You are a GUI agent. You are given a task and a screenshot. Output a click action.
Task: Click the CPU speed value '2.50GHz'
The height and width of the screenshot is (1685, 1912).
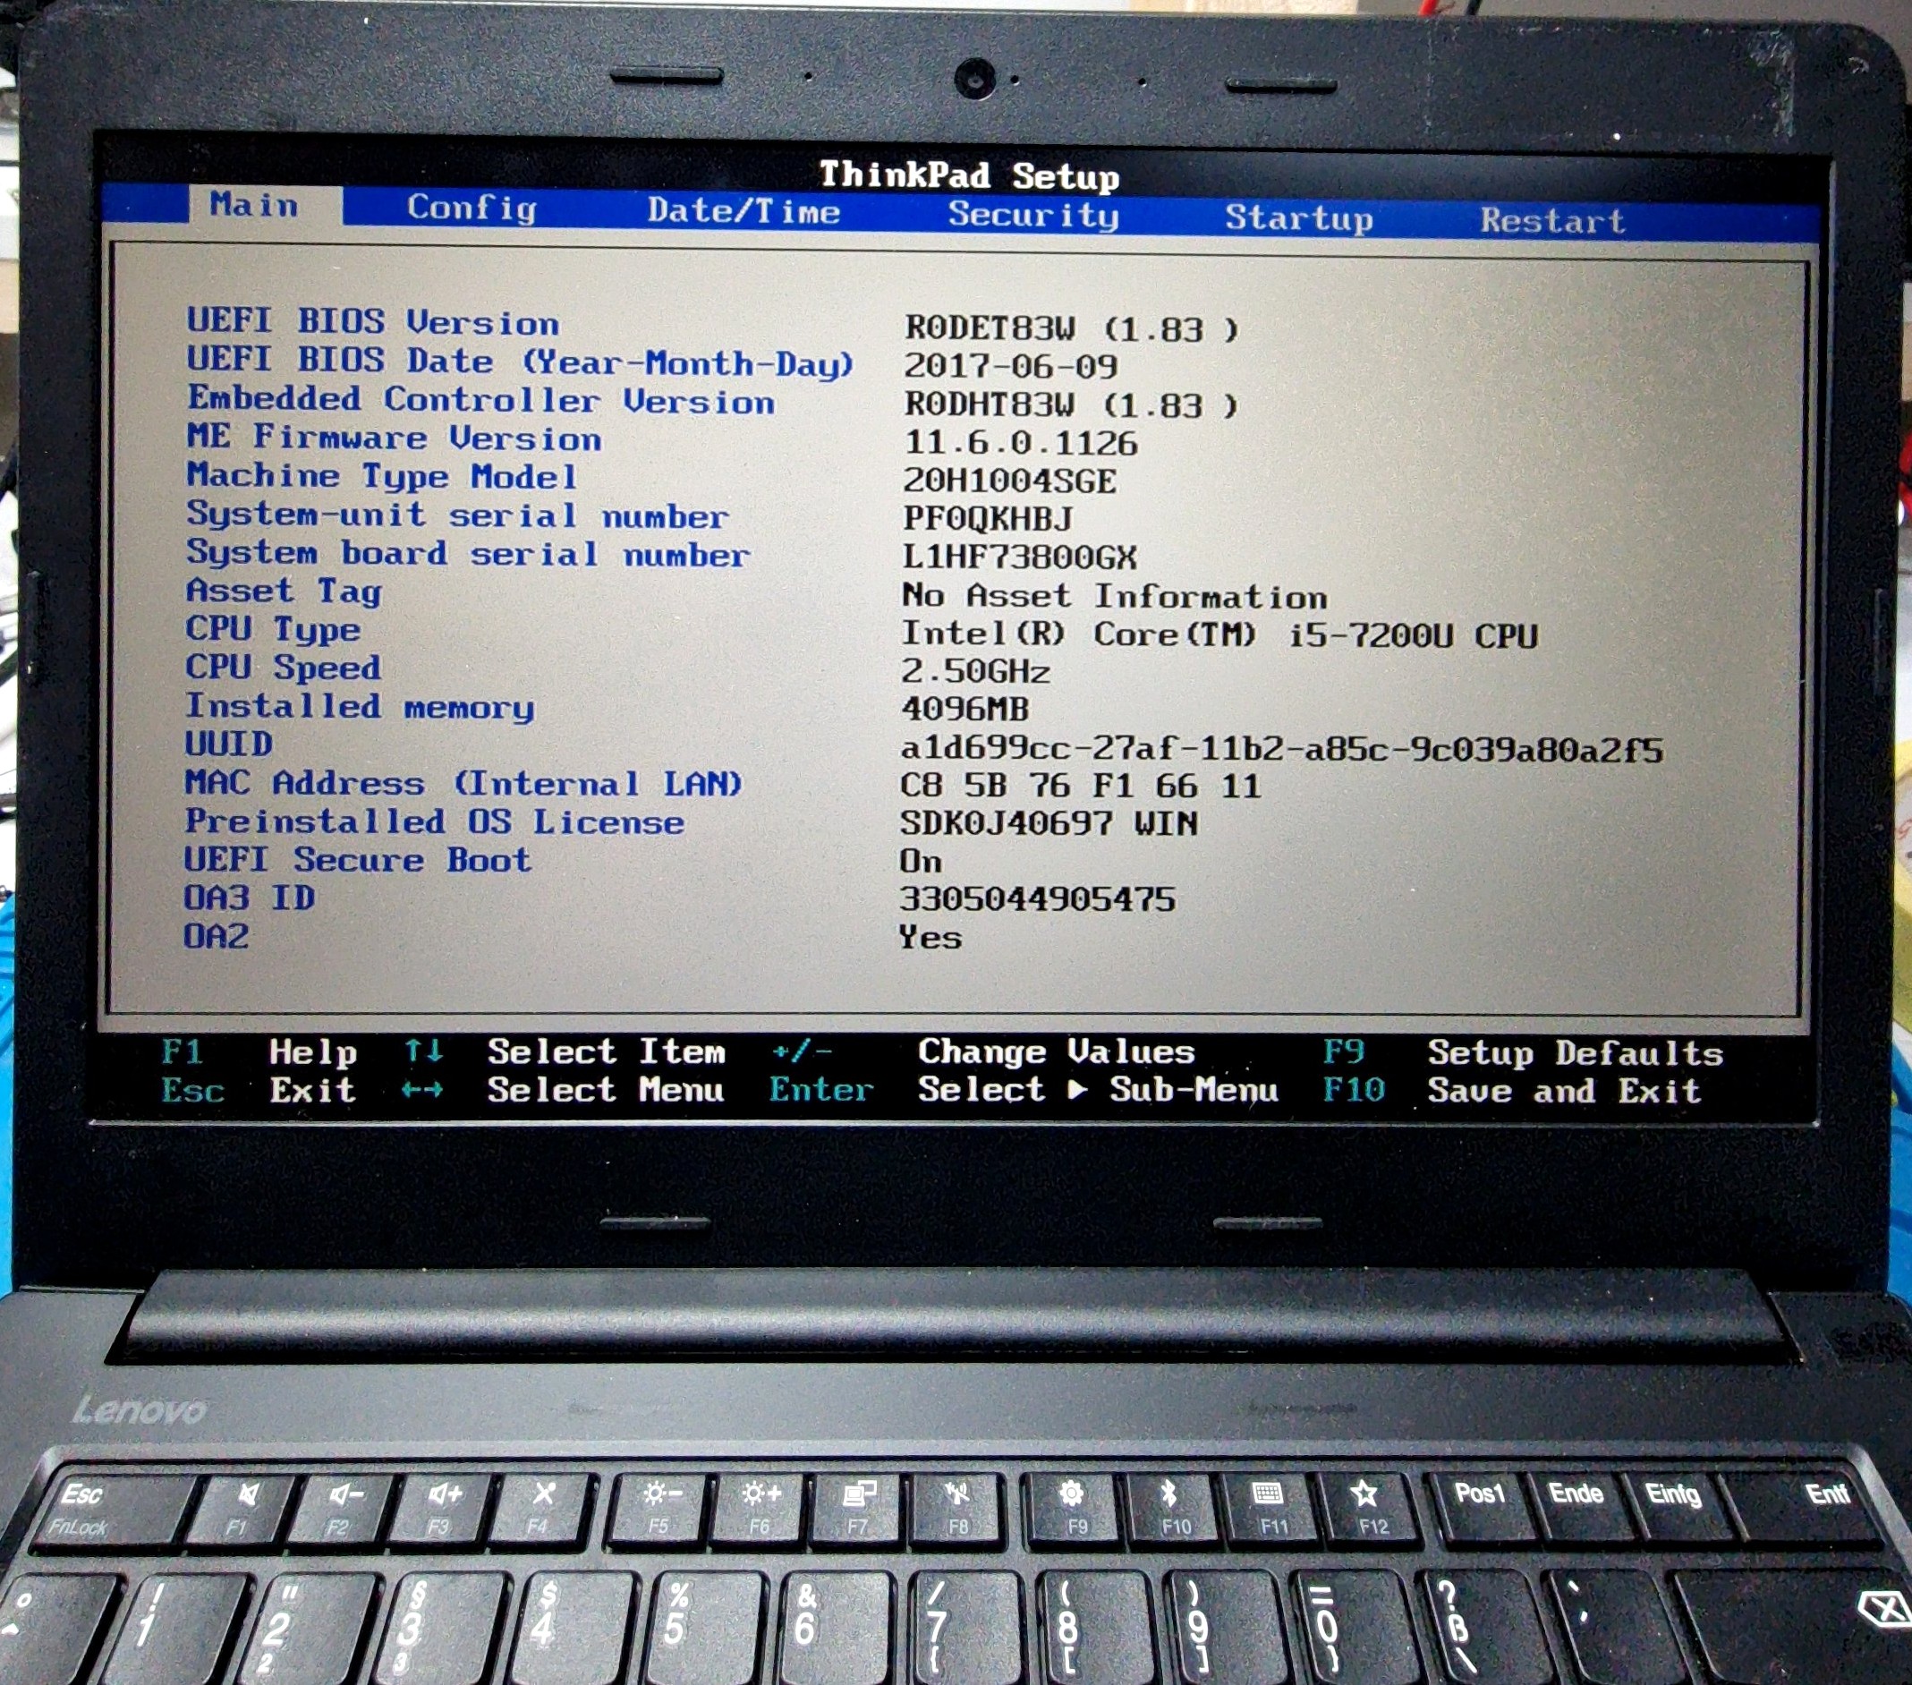975,672
